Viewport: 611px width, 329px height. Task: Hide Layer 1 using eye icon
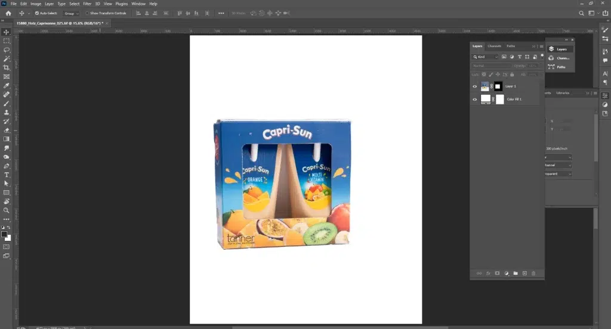[x=474, y=86]
